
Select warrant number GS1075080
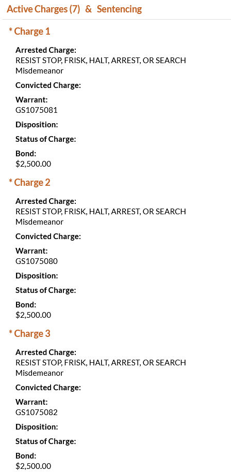[x=36, y=261]
